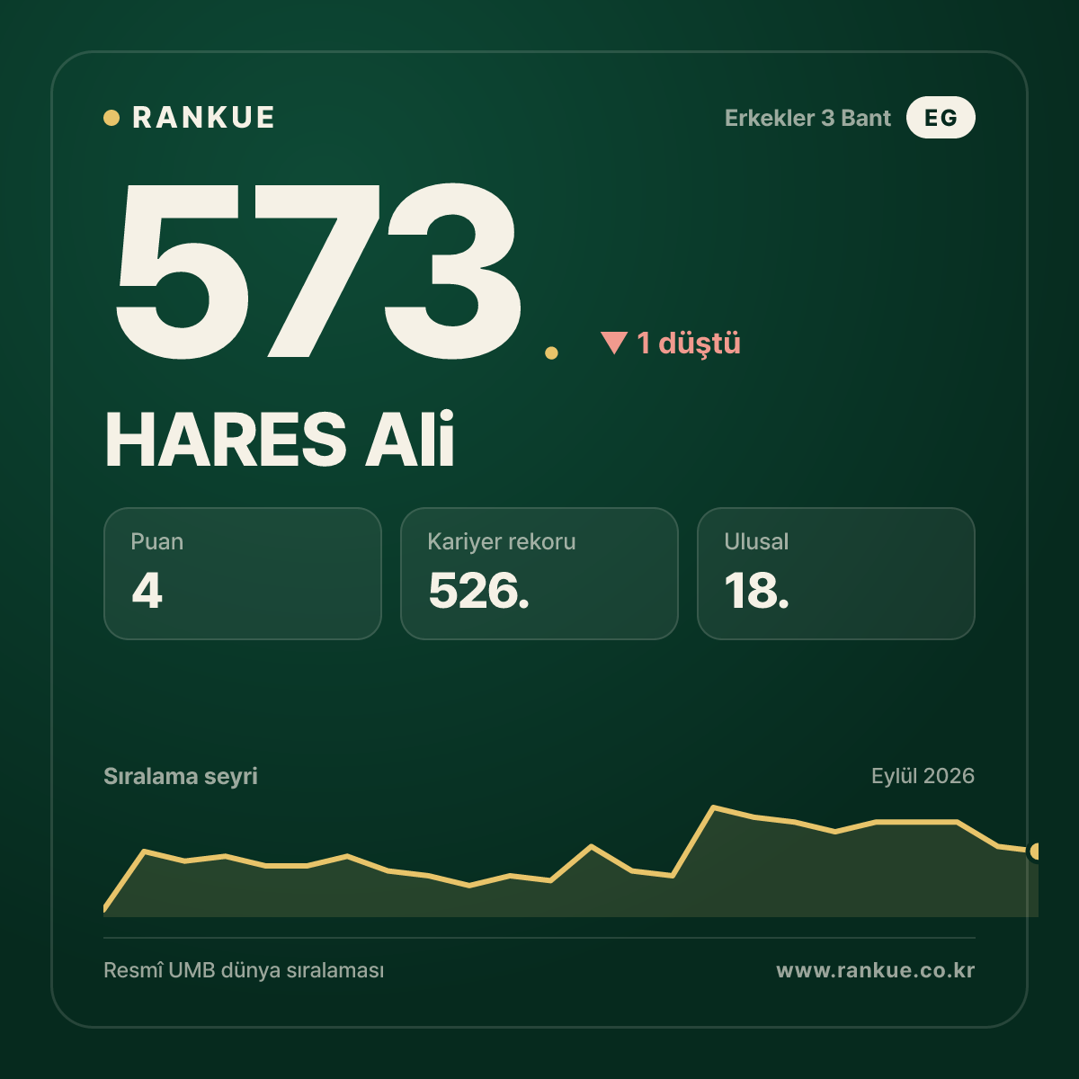
Task: Click the yellow dot beside RANKUE
Action: (x=111, y=118)
